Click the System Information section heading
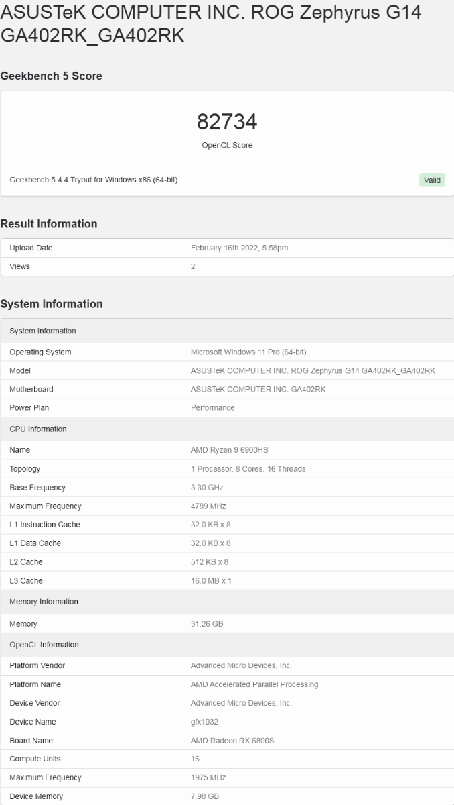The height and width of the screenshot is (805, 454). [x=52, y=304]
